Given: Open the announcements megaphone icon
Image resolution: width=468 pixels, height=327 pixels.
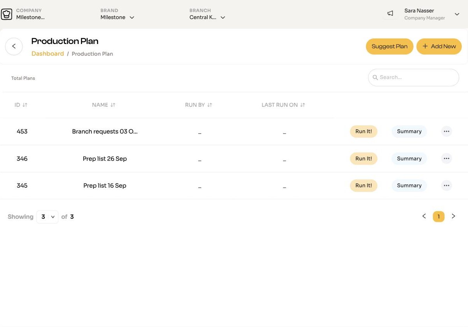Looking at the screenshot, I should (x=390, y=14).
